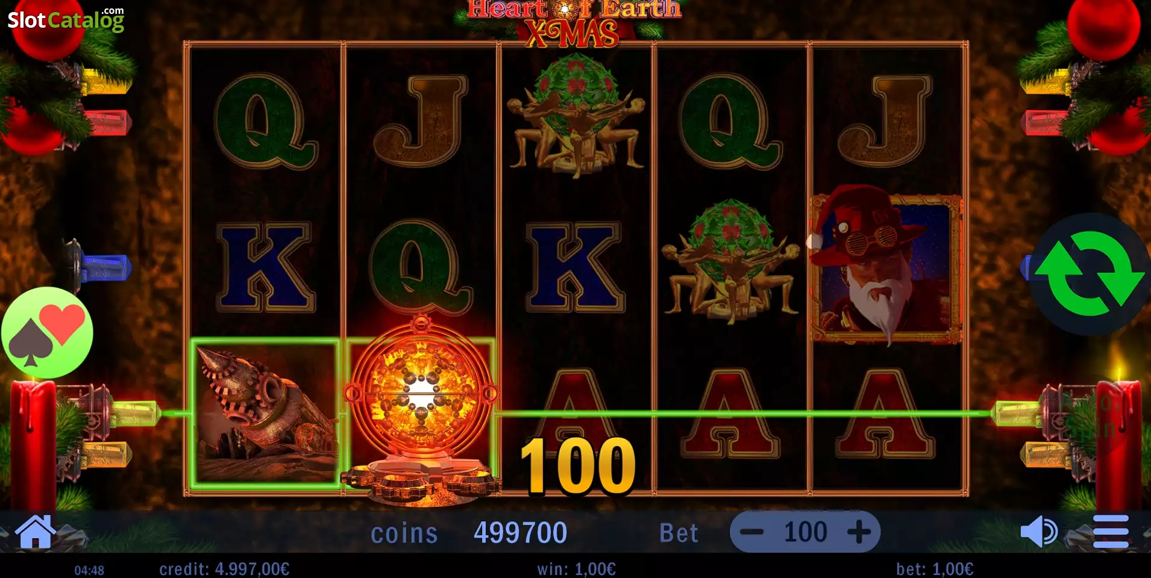The width and height of the screenshot is (1151, 578).
Task: Increase bet with the plus button
Action: pyautogui.click(x=859, y=532)
